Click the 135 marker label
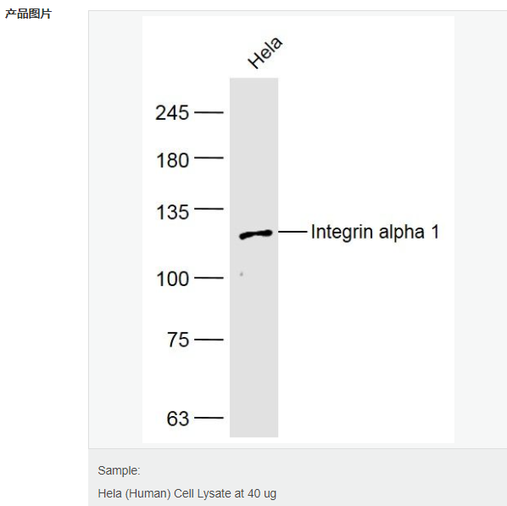This screenshot has width=507, height=506. 172,212
